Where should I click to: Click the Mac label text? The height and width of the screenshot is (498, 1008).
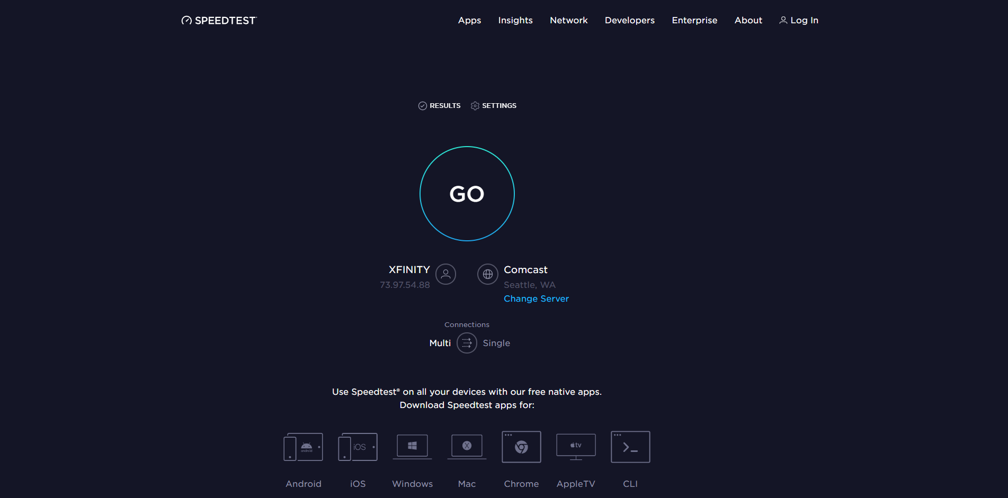(467, 484)
